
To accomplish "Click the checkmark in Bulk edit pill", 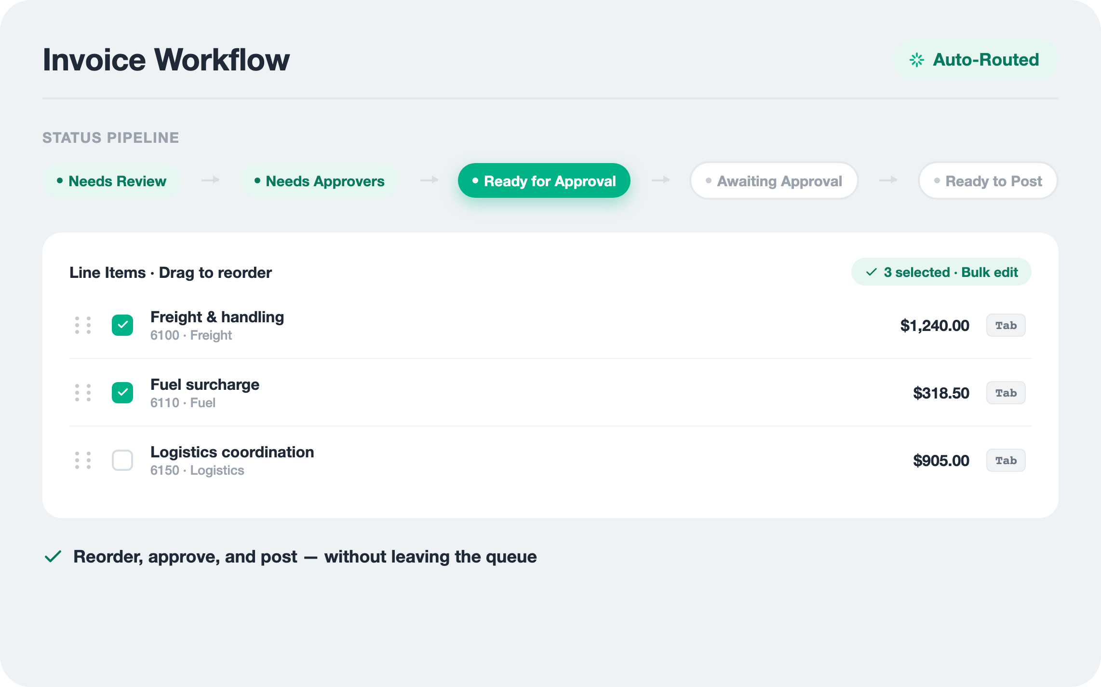I will (871, 272).
